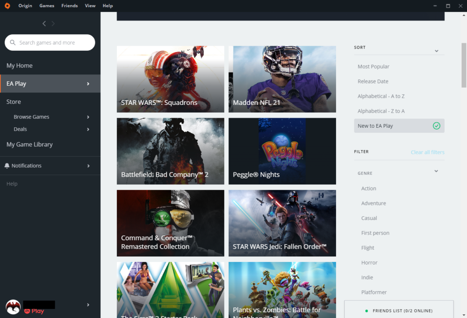Screen dimensions: 467x318
Task: Filter by Casual genre
Action: click(369, 218)
